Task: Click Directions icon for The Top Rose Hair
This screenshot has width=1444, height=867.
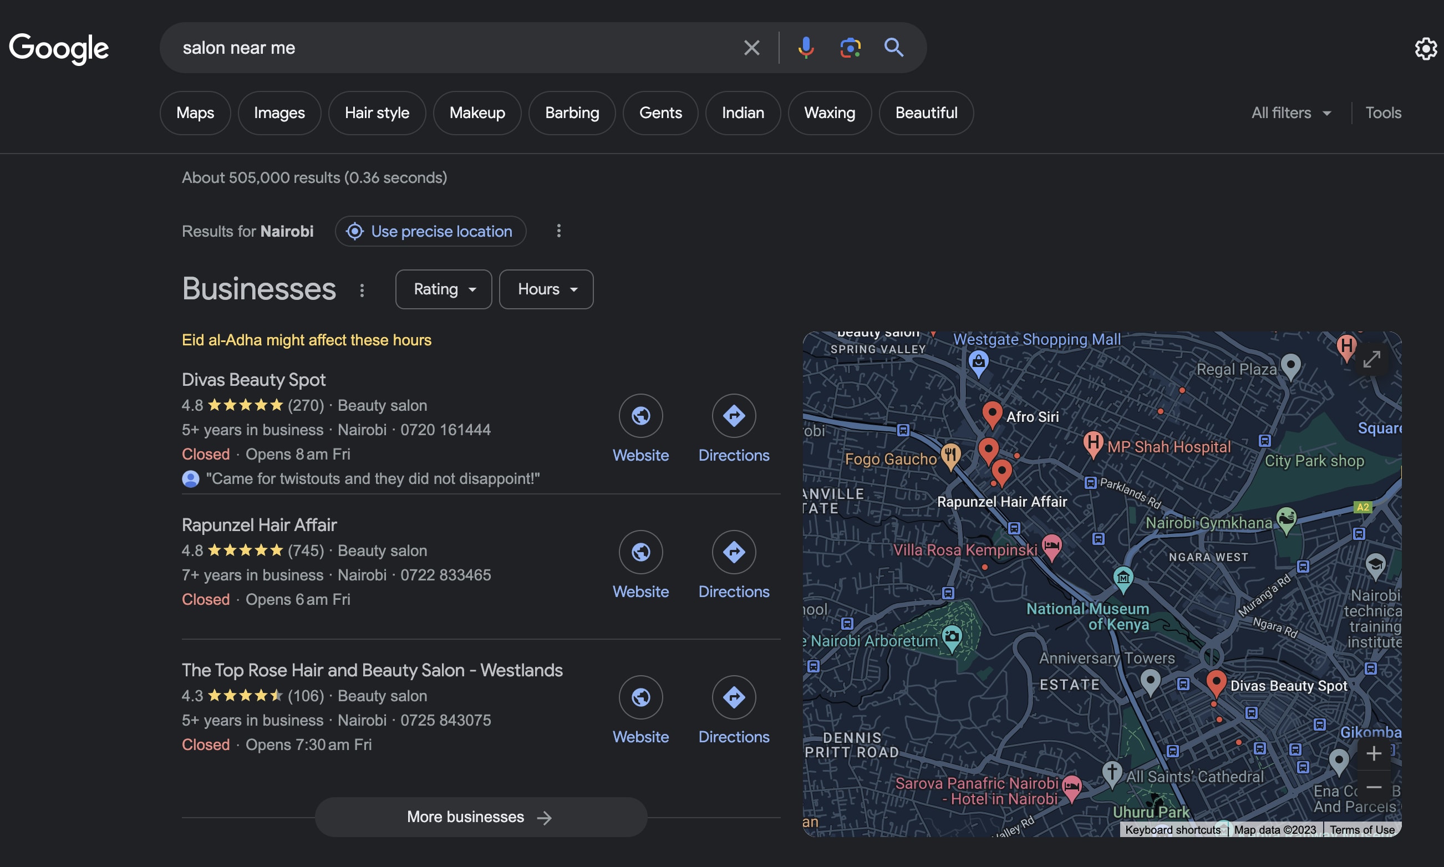Action: tap(733, 697)
